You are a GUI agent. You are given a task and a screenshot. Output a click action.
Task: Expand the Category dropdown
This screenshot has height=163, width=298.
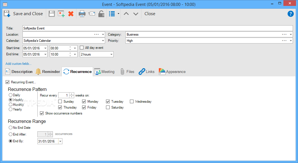(x=291, y=35)
